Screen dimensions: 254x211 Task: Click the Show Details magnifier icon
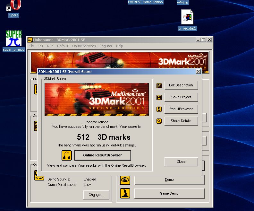point(159,121)
